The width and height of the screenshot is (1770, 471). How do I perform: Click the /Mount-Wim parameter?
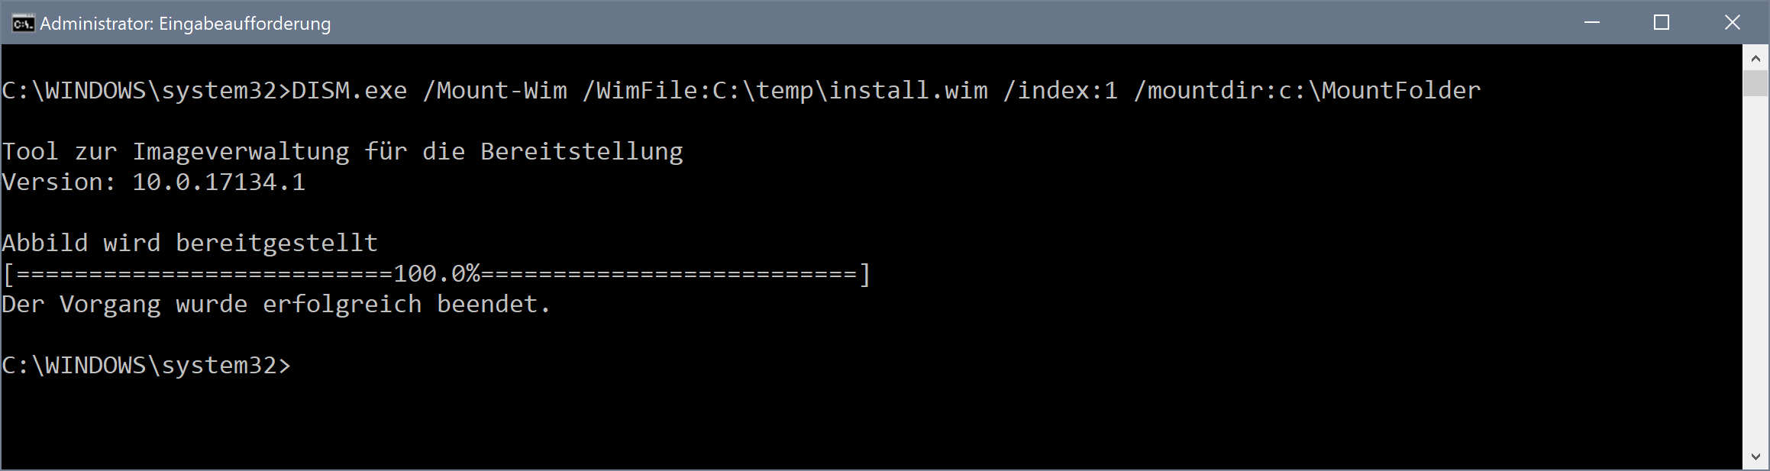[x=495, y=91]
